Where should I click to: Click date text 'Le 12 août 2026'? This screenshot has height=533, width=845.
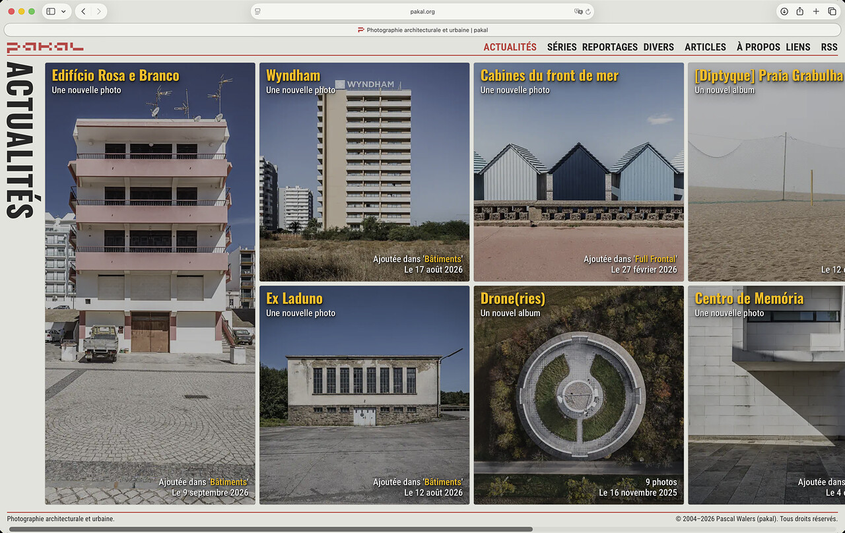pos(433,493)
